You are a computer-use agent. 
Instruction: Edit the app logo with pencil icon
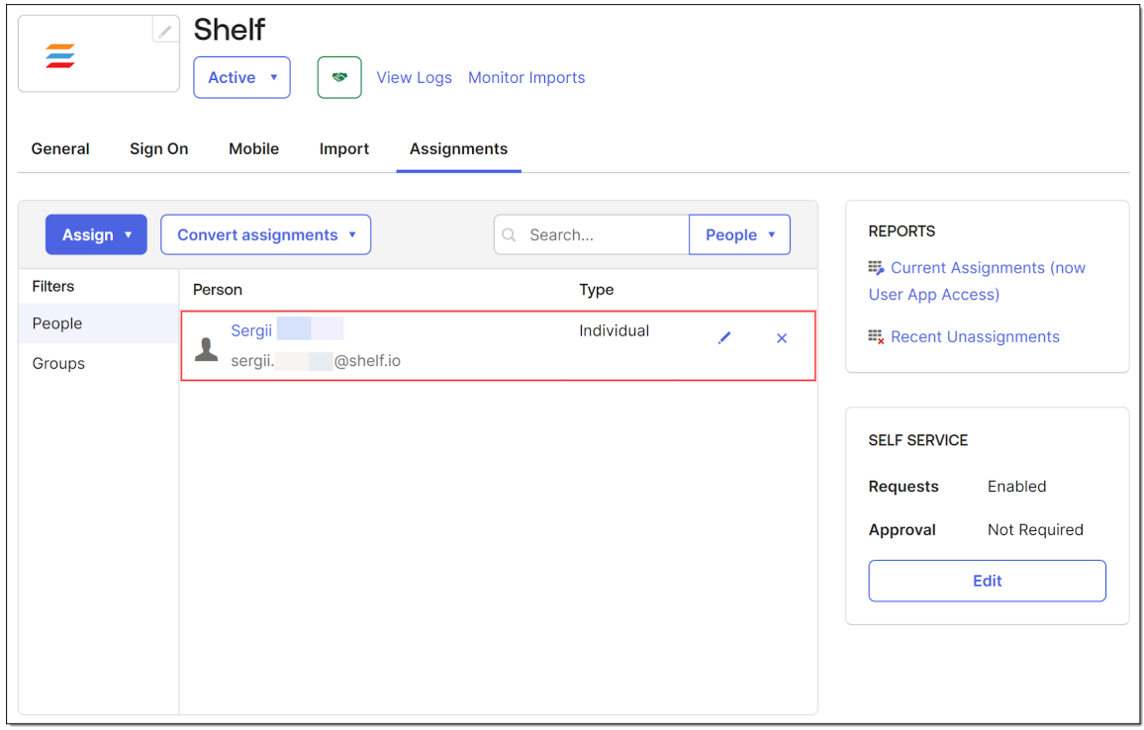[165, 30]
